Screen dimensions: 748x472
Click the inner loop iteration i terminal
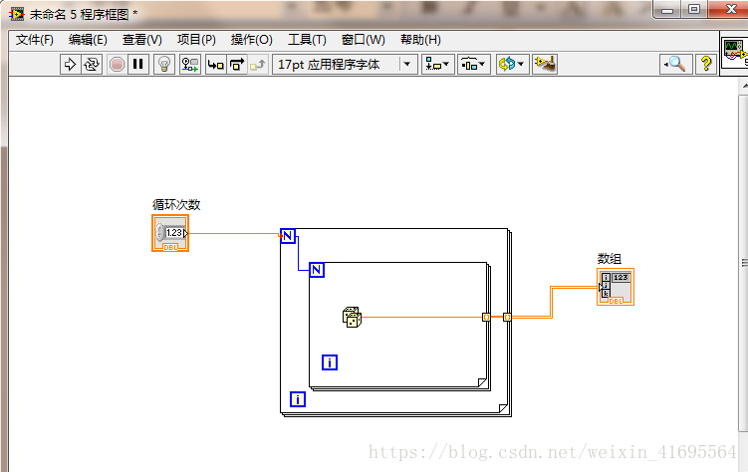330,362
